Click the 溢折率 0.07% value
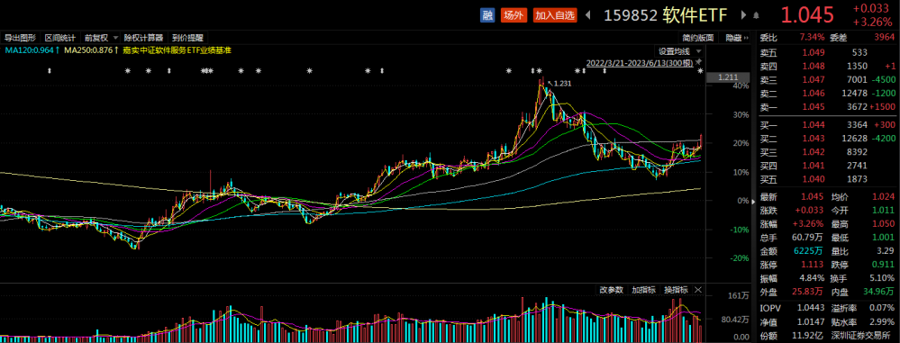The height and width of the screenshot is (343, 900). 882,308
